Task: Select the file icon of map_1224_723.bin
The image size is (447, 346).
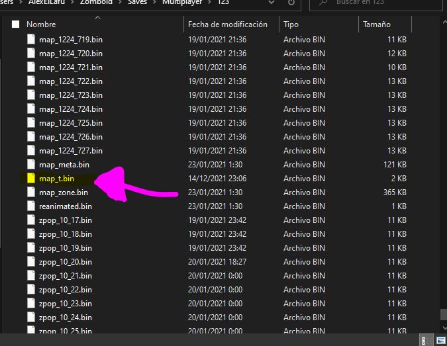Action: (31, 95)
